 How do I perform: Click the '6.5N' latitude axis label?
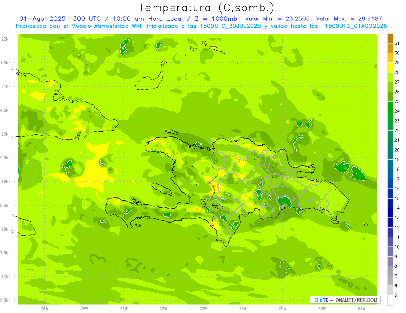pyautogui.click(x=5, y=301)
